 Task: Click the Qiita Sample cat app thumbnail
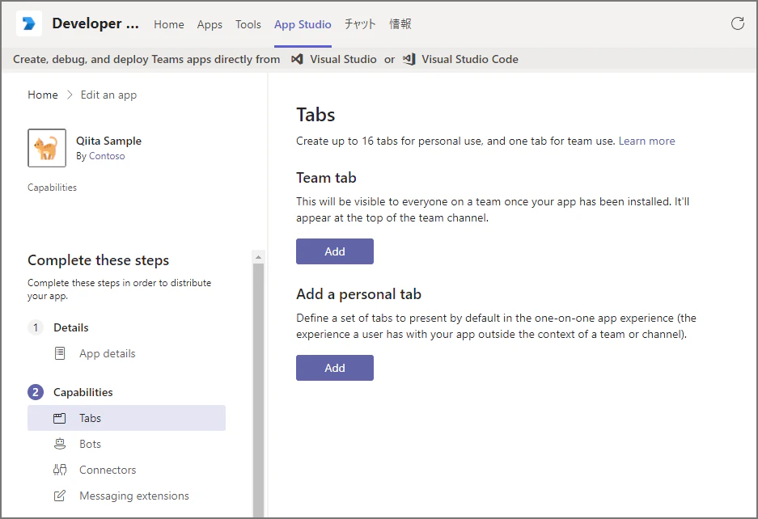47,148
